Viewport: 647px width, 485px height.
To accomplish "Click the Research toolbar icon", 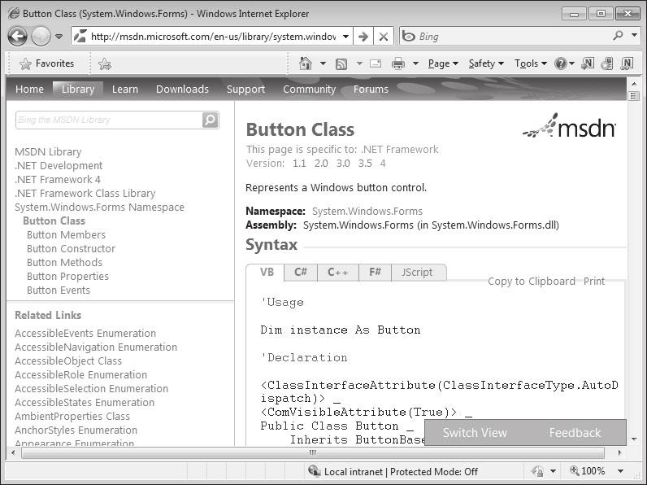I will click(x=607, y=63).
